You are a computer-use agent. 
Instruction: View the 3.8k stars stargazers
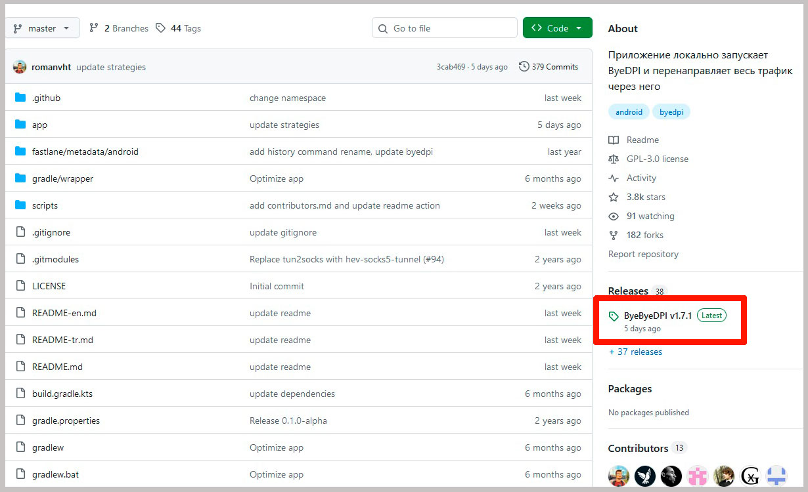(645, 197)
